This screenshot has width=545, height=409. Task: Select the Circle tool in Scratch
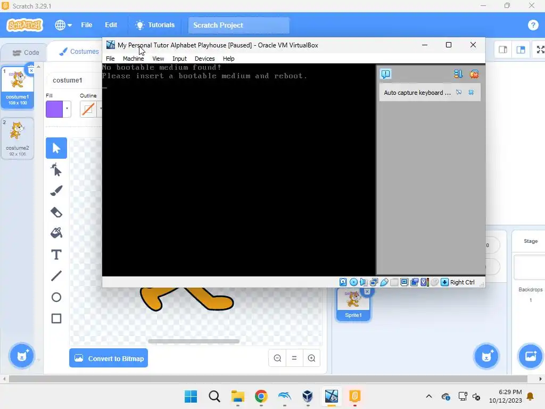pyautogui.click(x=56, y=297)
